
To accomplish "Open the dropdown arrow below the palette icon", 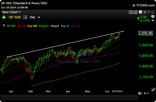I will coord(153,21).
